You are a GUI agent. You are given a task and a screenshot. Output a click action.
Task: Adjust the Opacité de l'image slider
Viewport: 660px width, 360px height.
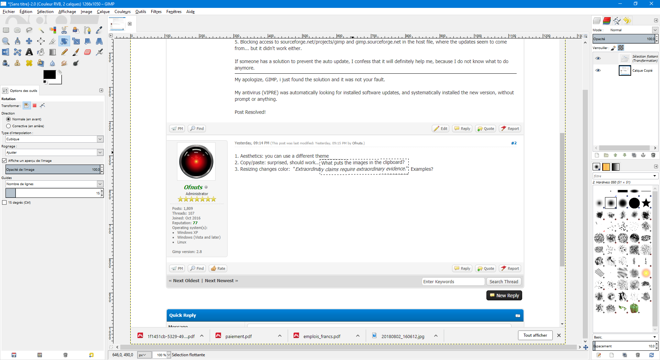click(x=53, y=169)
